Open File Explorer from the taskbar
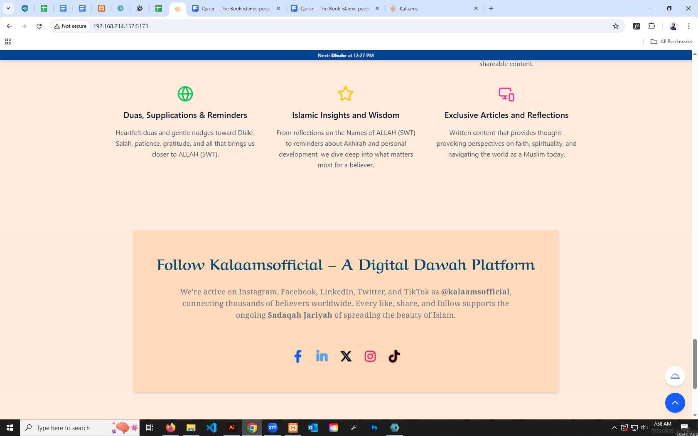The image size is (698, 436). (x=191, y=428)
